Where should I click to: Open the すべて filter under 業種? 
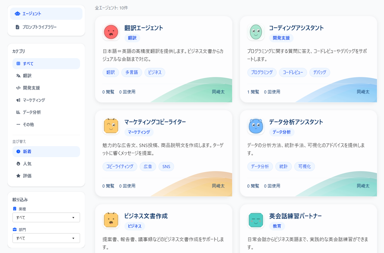pos(46,217)
